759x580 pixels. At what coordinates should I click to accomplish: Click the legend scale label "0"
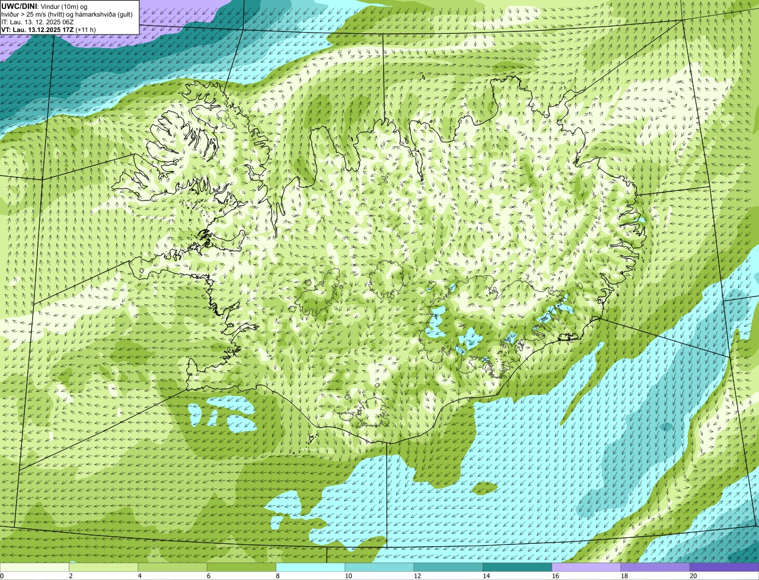2,575
